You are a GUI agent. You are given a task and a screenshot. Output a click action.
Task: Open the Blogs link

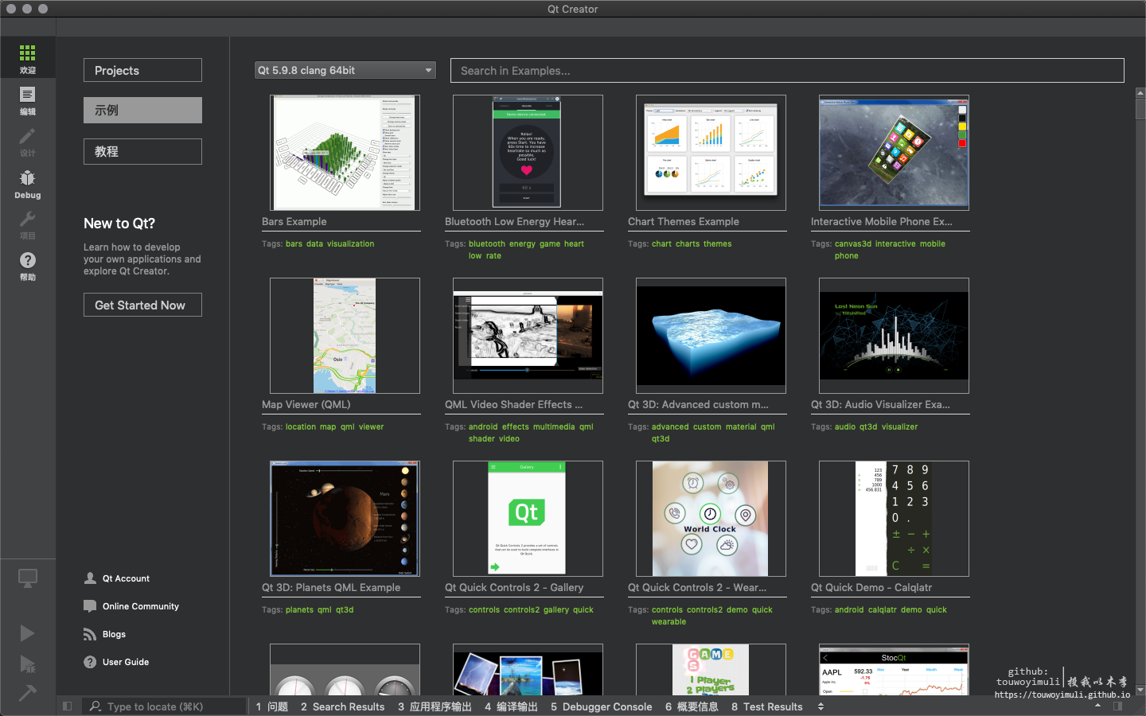tap(114, 634)
